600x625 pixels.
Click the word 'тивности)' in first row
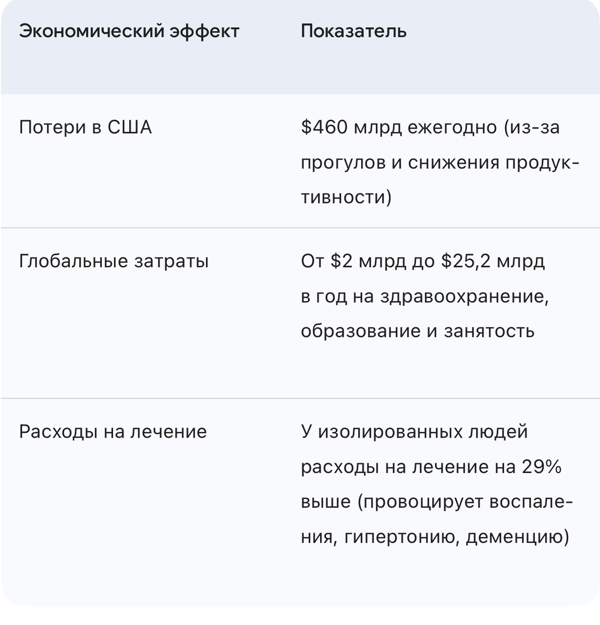346,198
